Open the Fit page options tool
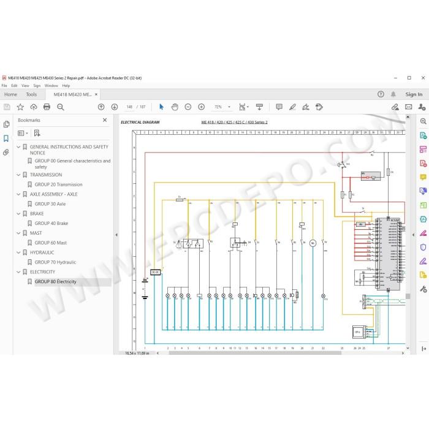 (x=243, y=107)
